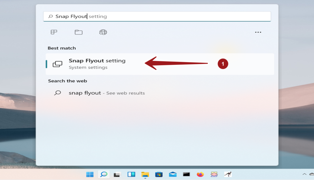Launch File Explorer from the taskbar
Image resolution: width=314 pixels, height=180 pixels.
[145, 174]
